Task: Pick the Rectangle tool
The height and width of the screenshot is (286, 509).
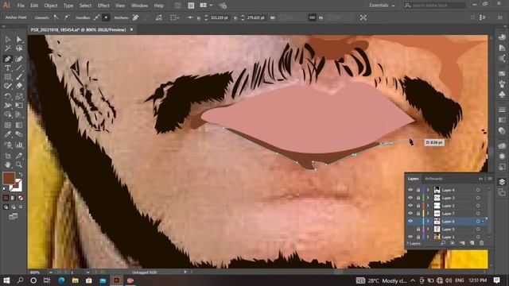Action: [8, 77]
